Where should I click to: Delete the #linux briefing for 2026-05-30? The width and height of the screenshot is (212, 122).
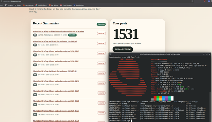pos(101,83)
